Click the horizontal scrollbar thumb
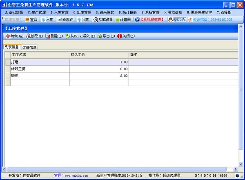 (x=117, y=169)
